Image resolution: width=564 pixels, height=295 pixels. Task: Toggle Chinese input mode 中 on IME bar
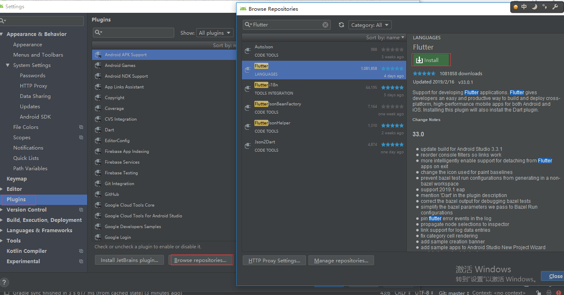(524, 7)
